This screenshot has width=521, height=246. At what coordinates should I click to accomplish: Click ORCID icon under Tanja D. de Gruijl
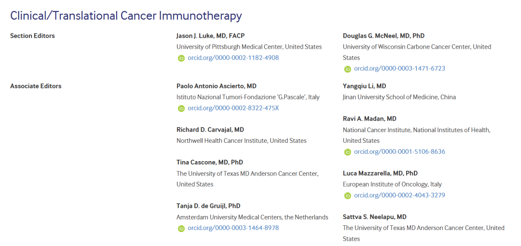[181, 228]
